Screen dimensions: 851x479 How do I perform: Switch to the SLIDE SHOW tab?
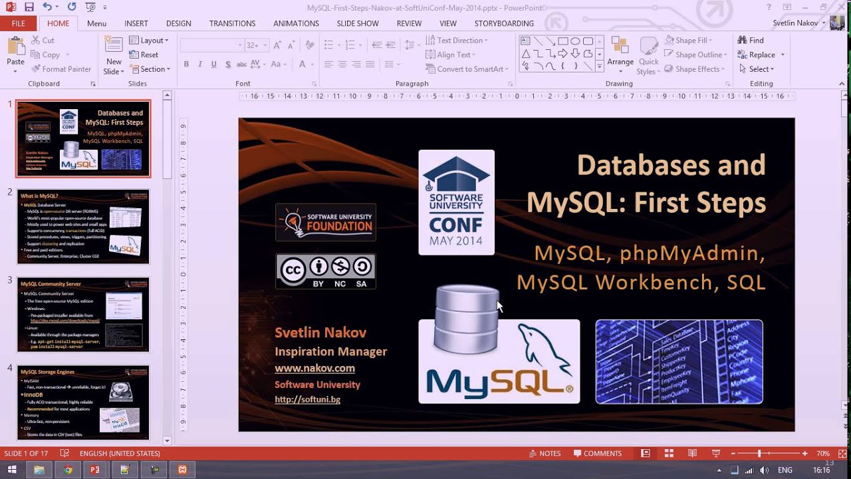pyautogui.click(x=358, y=23)
